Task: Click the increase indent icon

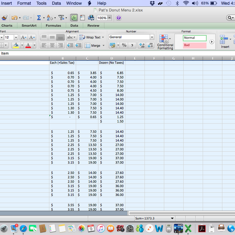Action: pos(78,46)
